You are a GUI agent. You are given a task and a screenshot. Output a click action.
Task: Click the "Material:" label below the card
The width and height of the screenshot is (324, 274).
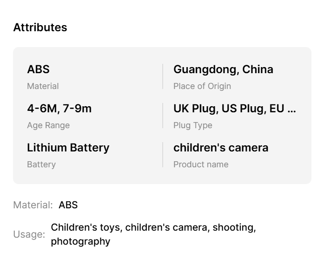tap(33, 205)
